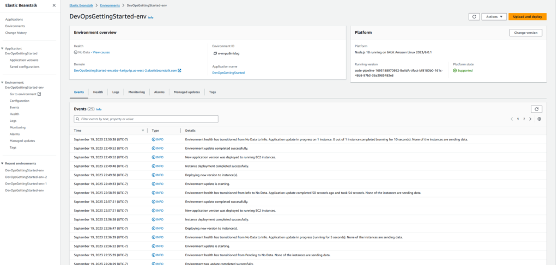Click the environment refresh icon beside Actions
This screenshot has width=558, height=265.
point(474,17)
